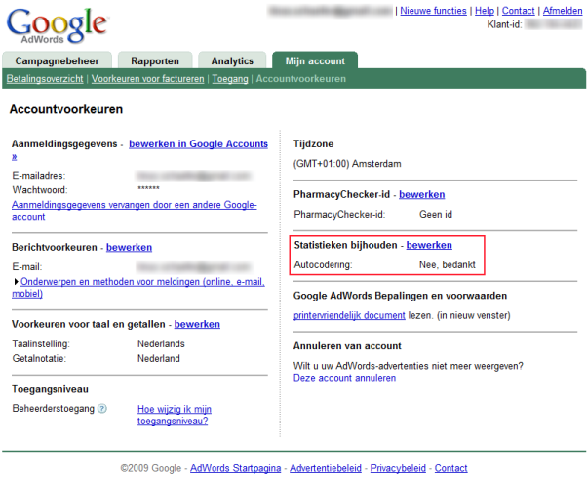The height and width of the screenshot is (482, 587).
Task: Select Accountvoorkeuren submenu item
Action: tap(301, 79)
